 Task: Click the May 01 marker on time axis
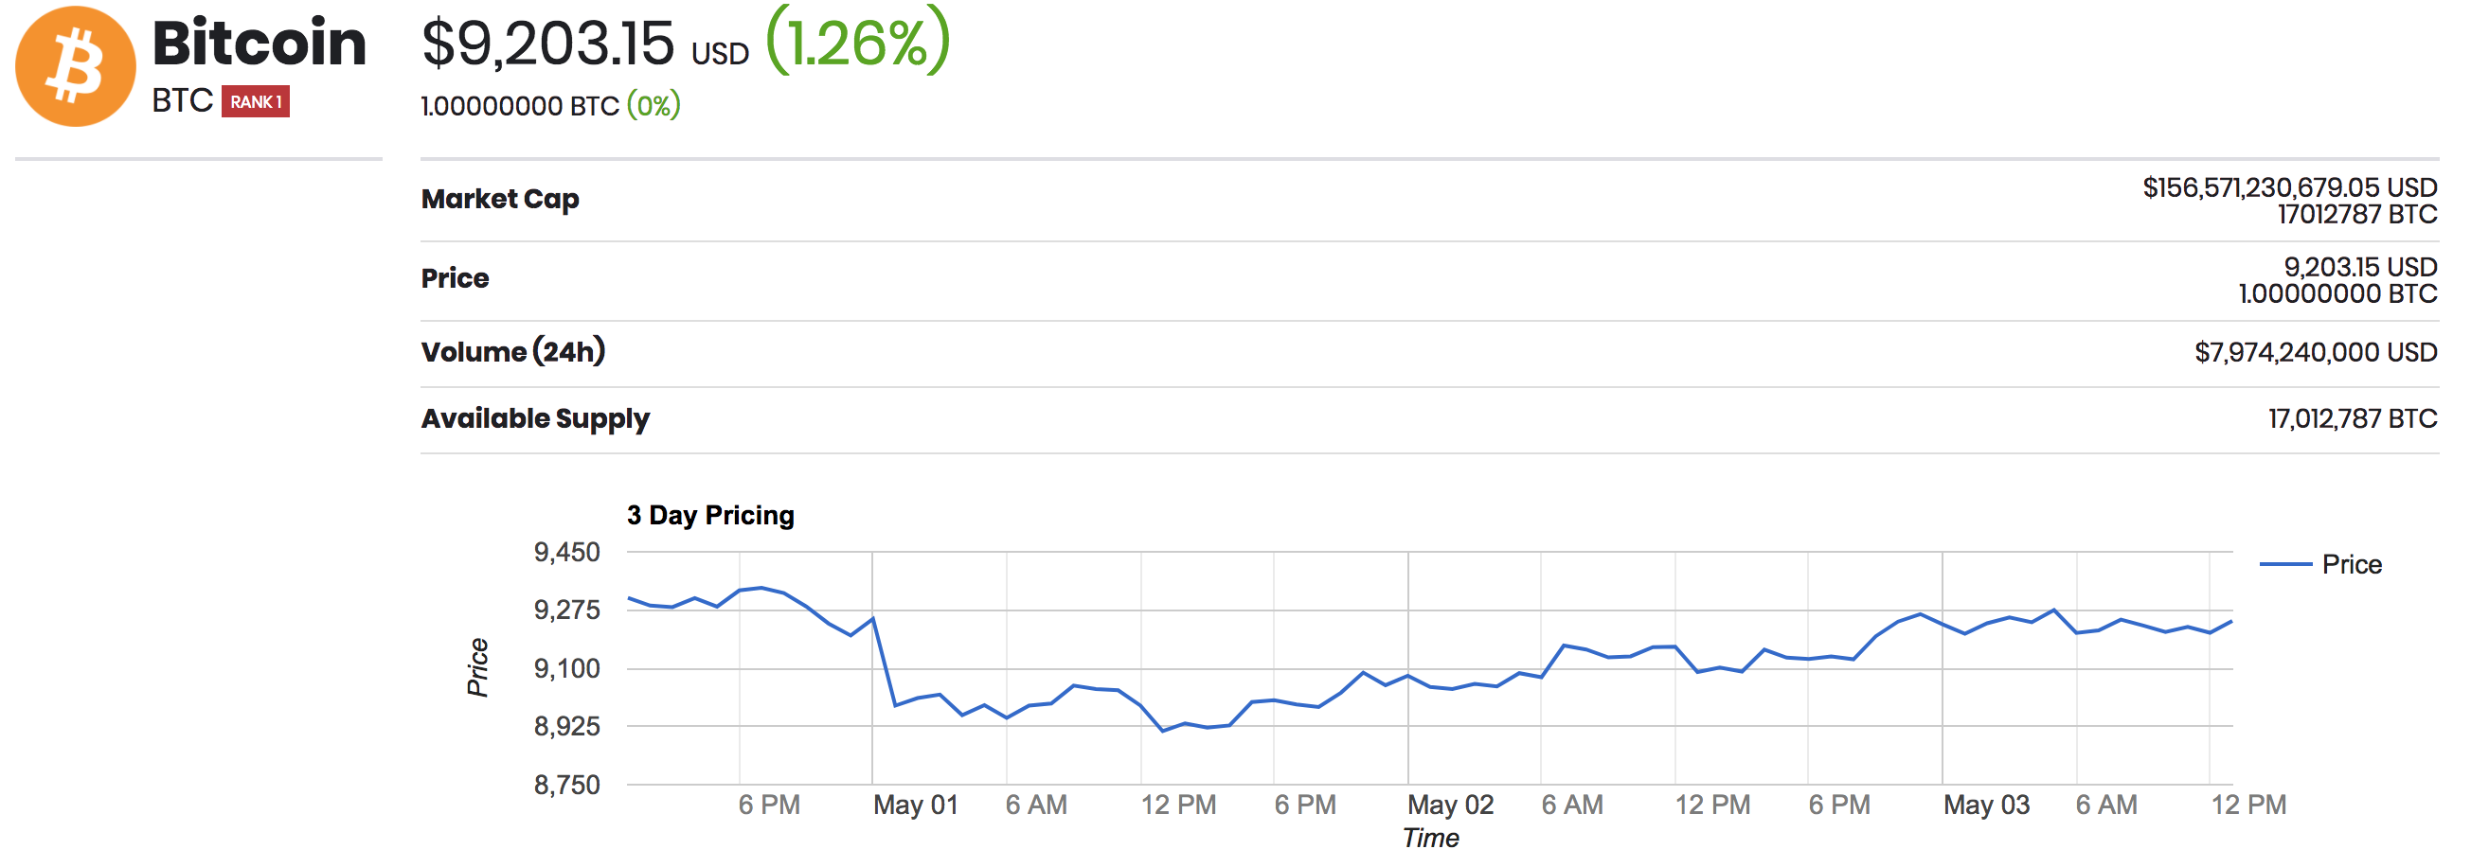(x=915, y=805)
